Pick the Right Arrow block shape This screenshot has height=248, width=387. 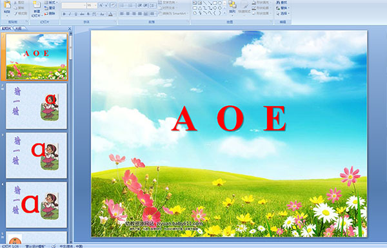tap(215, 8)
